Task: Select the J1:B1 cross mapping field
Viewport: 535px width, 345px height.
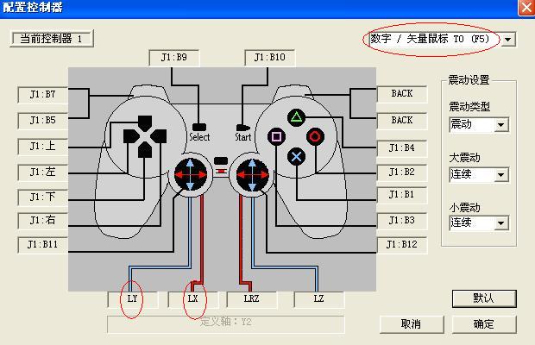Action: pos(402,195)
